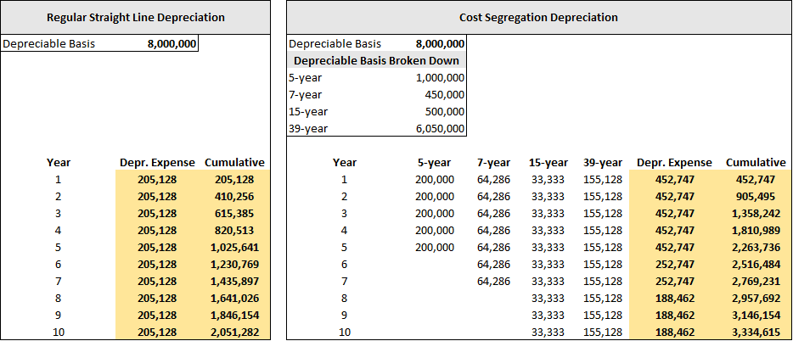Select the 1,435,897 cumulative cell
Screen dimensions: 793x341
point(235,281)
